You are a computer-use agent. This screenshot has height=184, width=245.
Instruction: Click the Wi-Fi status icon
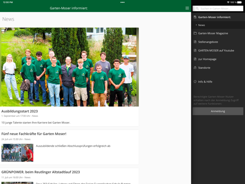228,2
